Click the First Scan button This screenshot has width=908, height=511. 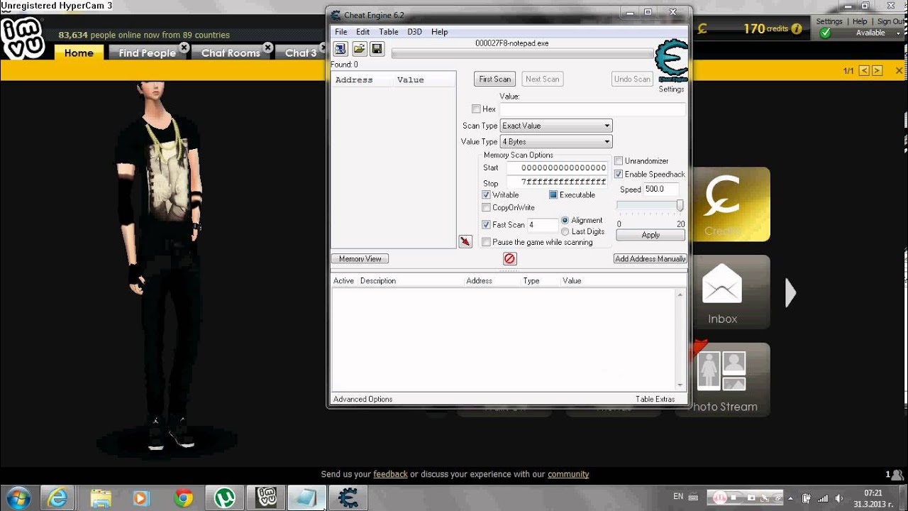495,79
